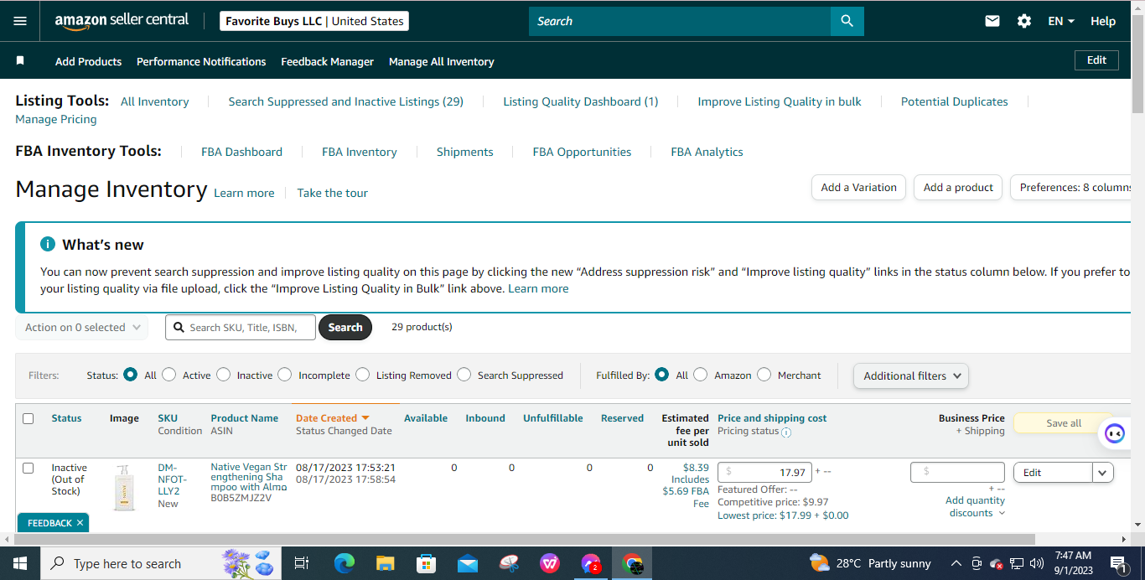The height and width of the screenshot is (580, 1145).
Task: Click the Edit button in the header bar
Action: click(1096, 60)
